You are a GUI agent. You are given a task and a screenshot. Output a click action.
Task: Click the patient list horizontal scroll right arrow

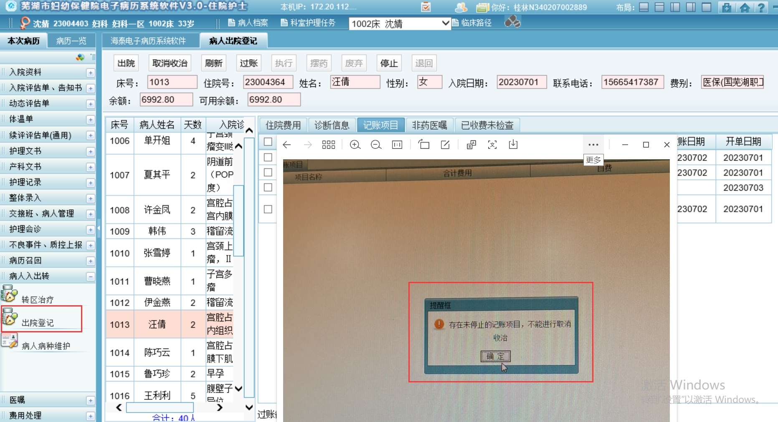click(x=220, y=407)
